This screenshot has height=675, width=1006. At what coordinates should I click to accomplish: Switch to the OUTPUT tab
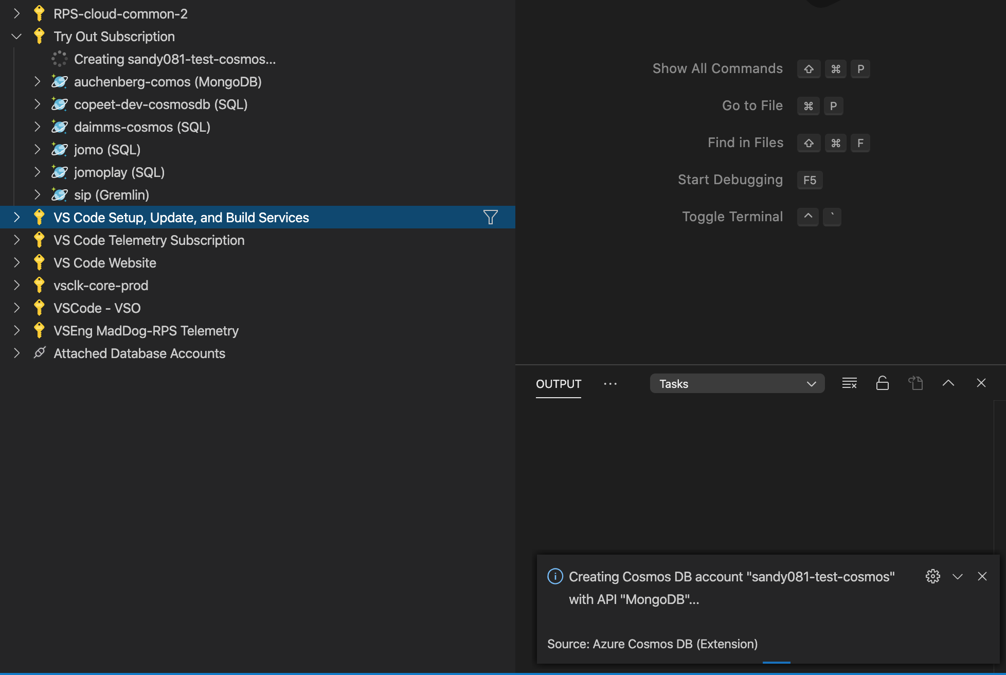point(558,384)
